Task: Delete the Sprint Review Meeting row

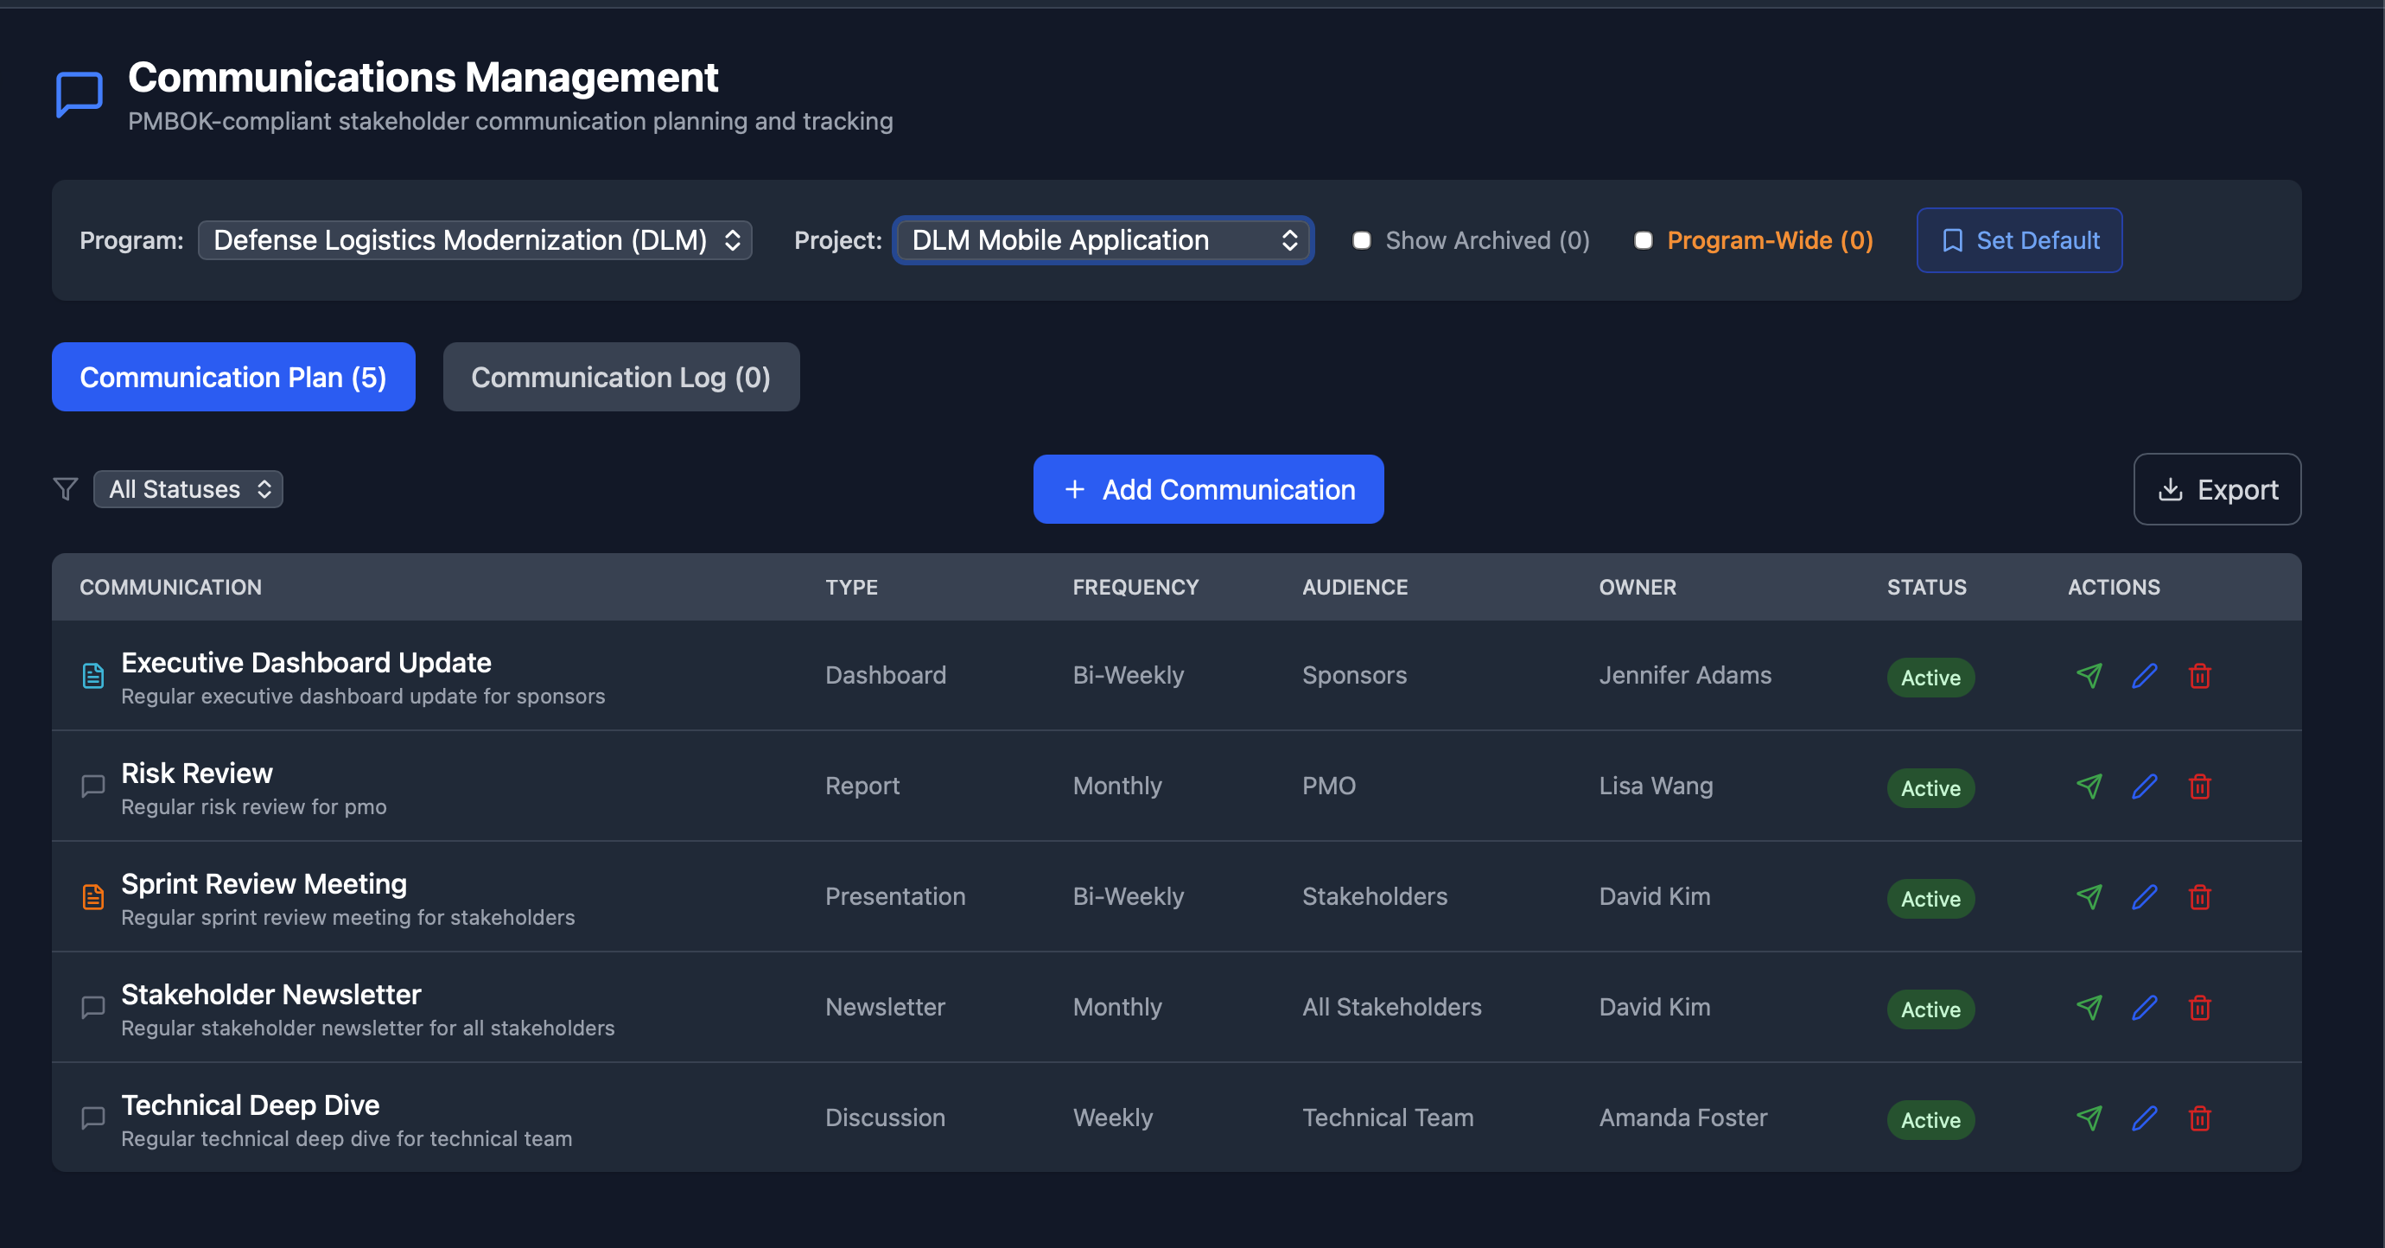Action: coord(2200,897)
